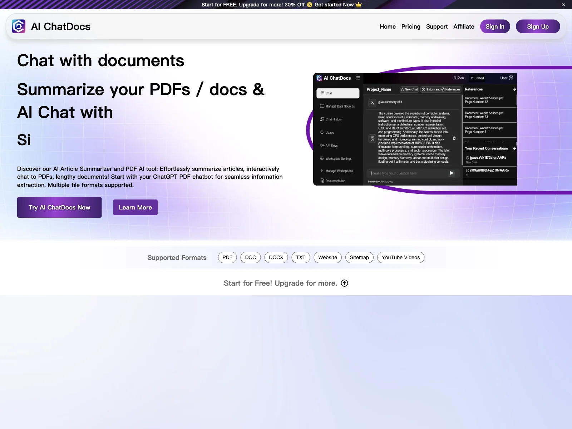Click the 'Chat with documents' heading

pyautogui.click(x=101, y=60)
